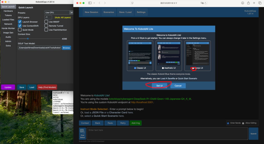Switch to Horde Worker tab
The image size is (264, 144).
pos(8,28)
